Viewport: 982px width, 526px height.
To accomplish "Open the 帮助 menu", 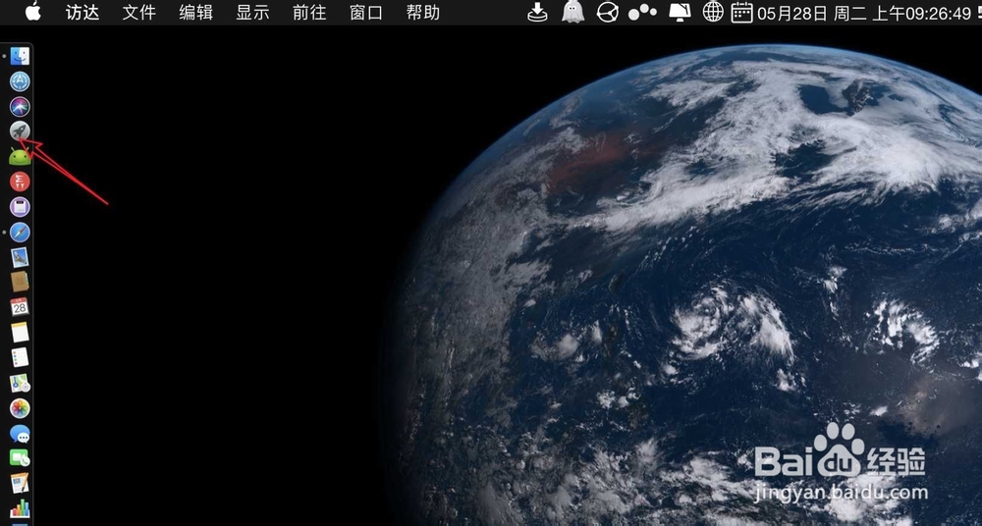I will [422, 13].
